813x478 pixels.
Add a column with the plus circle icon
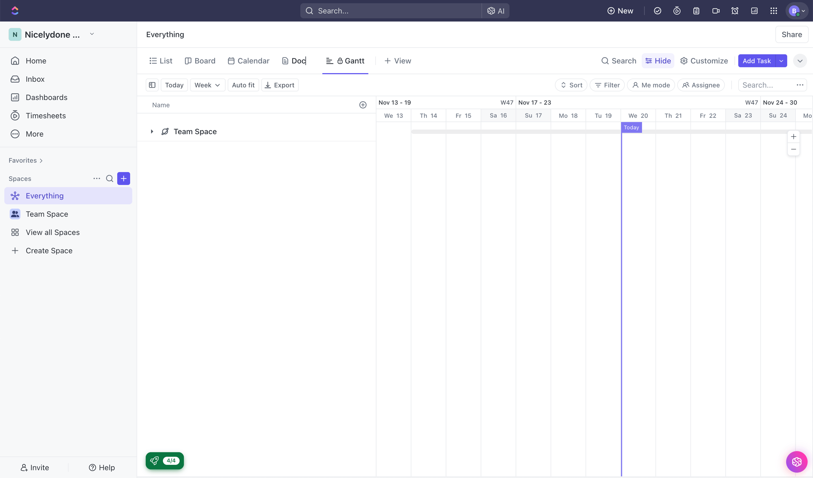[363, 105]
